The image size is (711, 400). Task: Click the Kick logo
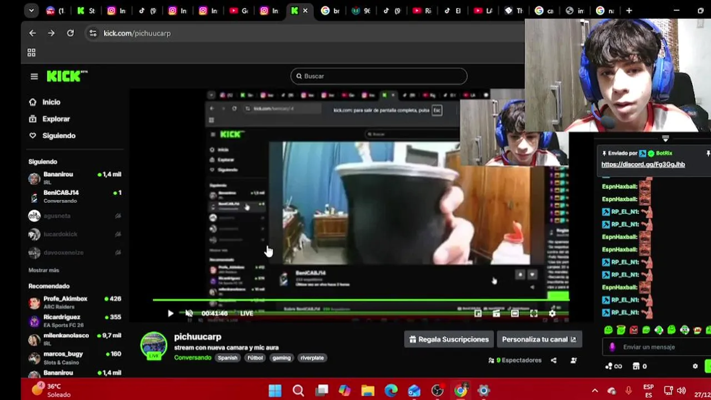[x=66, y=76]
